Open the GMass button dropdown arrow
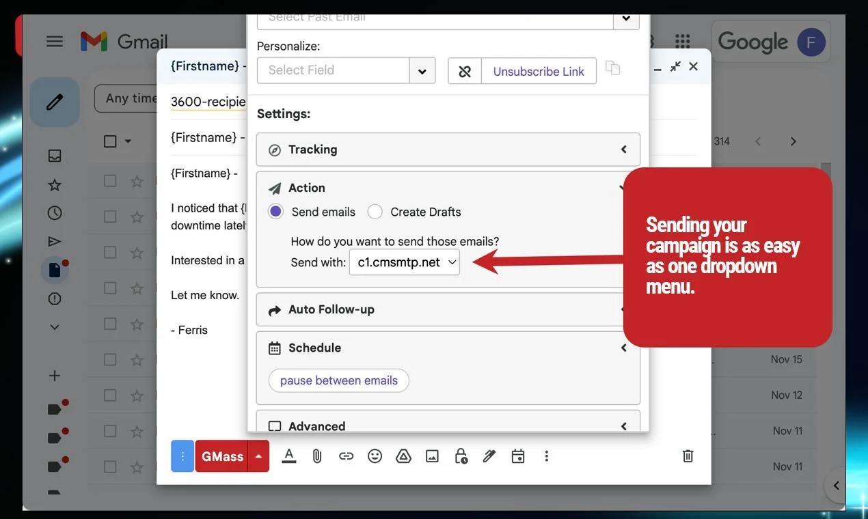The height and width of the screenshot is (519, 868). [x=258, y=456]
